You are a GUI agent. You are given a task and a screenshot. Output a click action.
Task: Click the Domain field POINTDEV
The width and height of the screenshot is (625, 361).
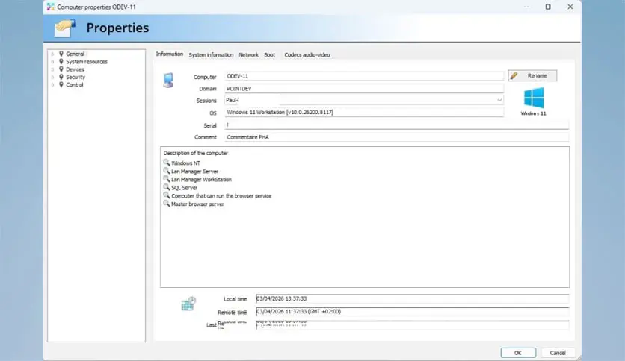click(x=364, y=88)
